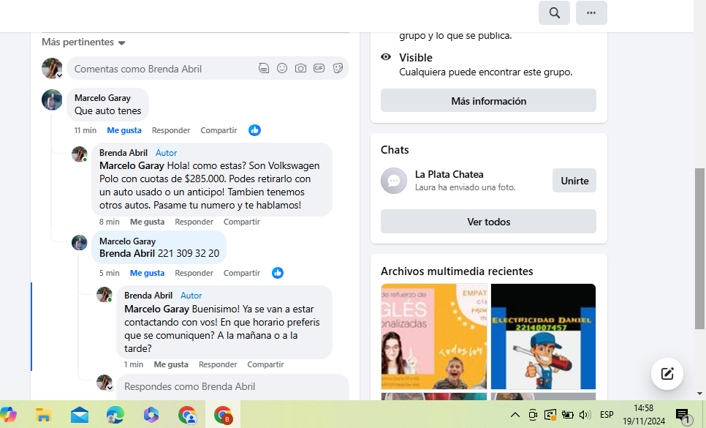Switch commenting identity via top avatar arrow

[x=59, y=75]
